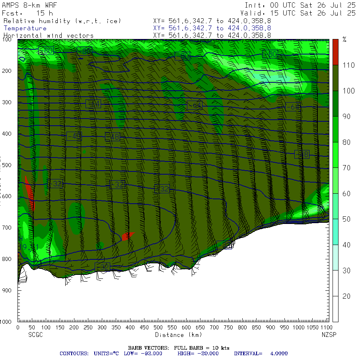Viewport: 358px width, 358px height.
Task: Click the "850" distance axis label
Action: [x=257, y=327]
